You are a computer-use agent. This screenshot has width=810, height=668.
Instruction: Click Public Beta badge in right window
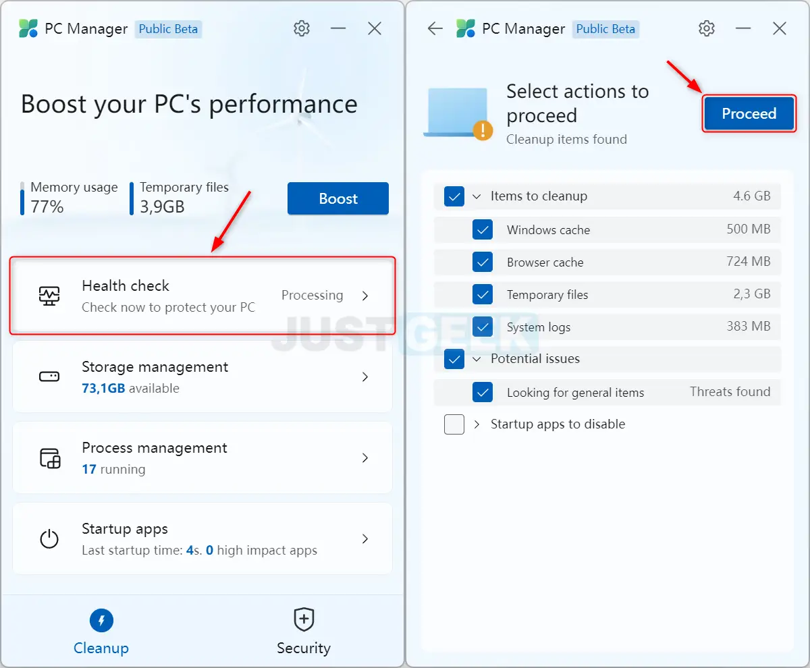[x=606, y=29]
